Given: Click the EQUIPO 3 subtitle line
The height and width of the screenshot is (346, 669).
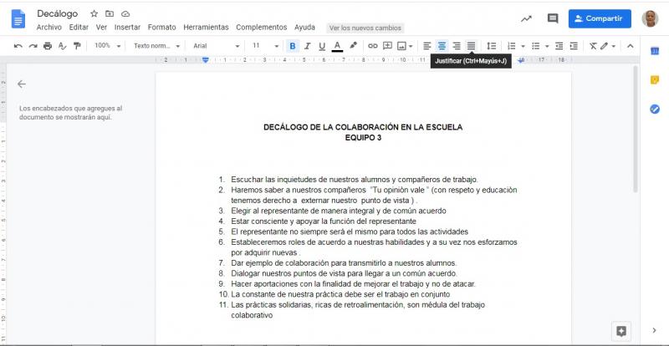Looking at the screenshot, I should click(x=363, y=138).
